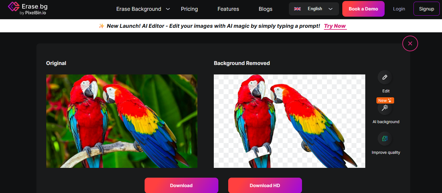Image resolution: width=442 pixels, height=193 pixels.
Task: Open the Blogs page
Action: click(266, 9)
